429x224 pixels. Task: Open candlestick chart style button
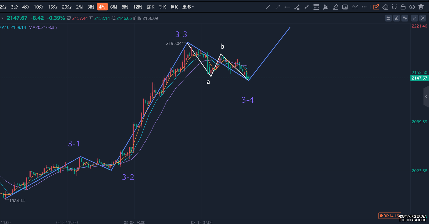click(405, 18)
